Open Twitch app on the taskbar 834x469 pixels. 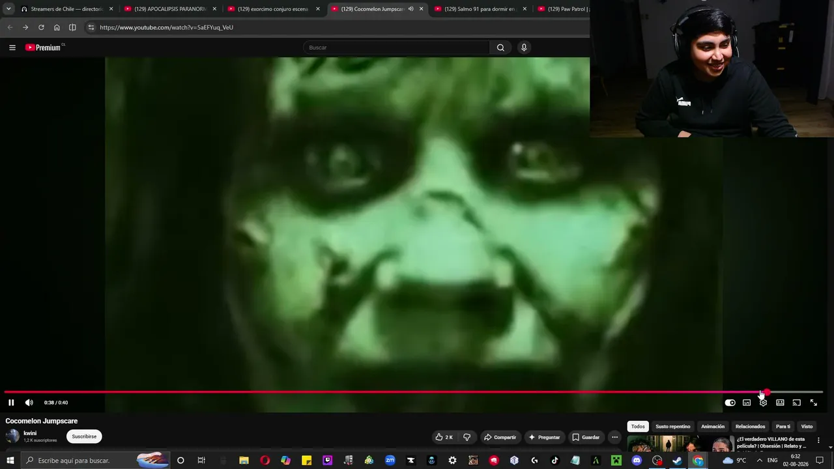coord(327,461)
